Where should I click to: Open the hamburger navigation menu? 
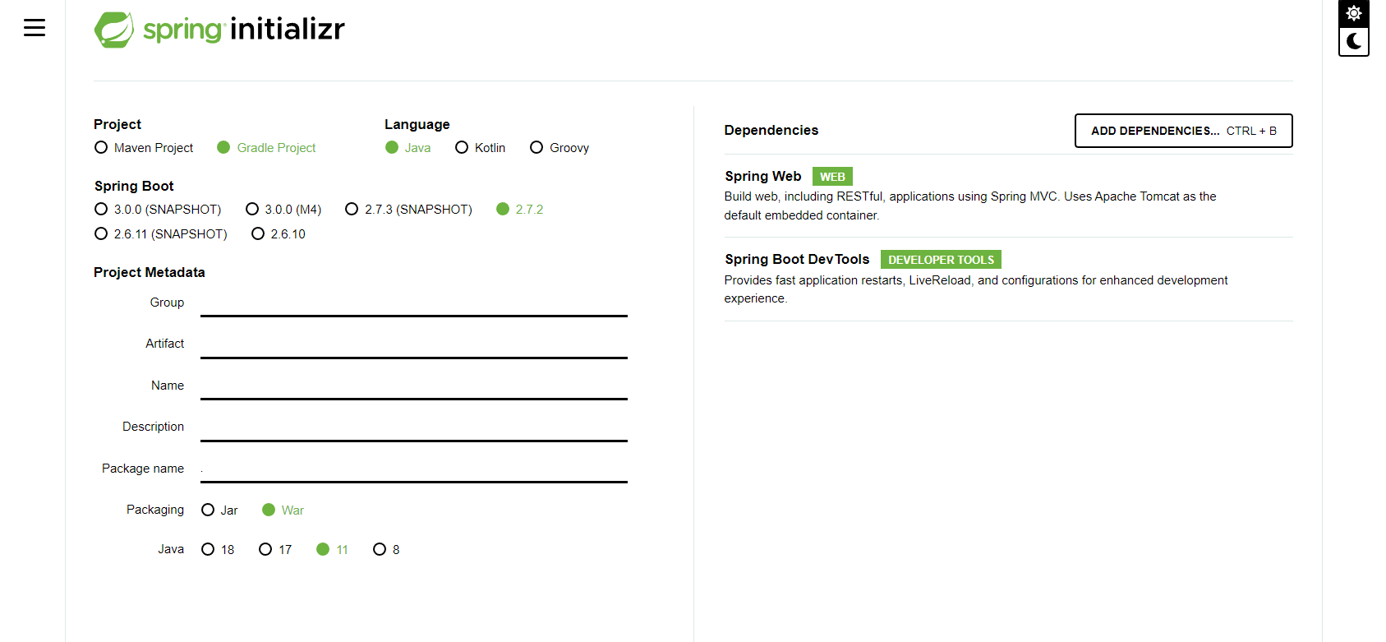tap(35, 28)
